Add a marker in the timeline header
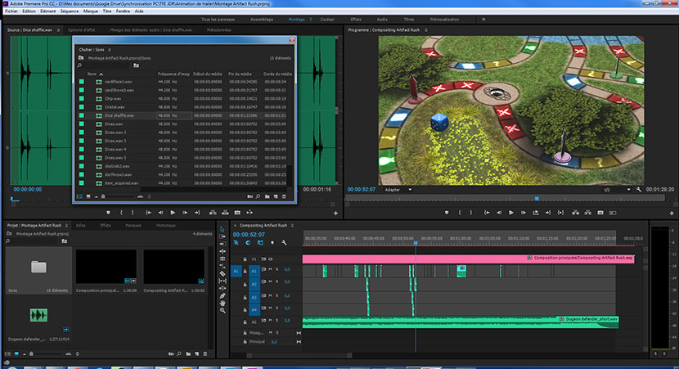 click(x=272, y=243)
